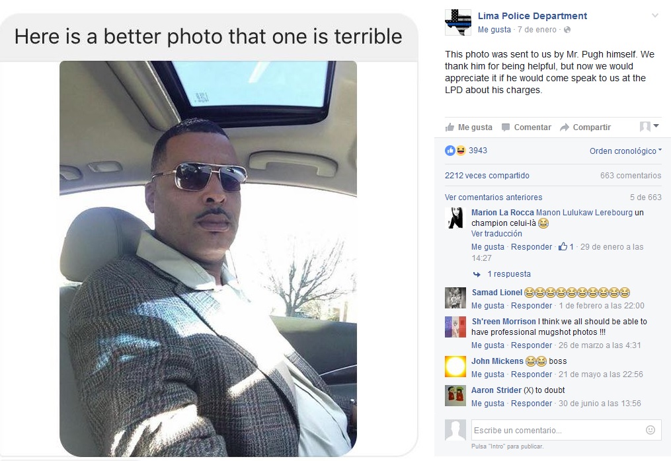671x461 pixels.
Task: Toggle page like under Lima Police Department name
Action: [494, 30]
